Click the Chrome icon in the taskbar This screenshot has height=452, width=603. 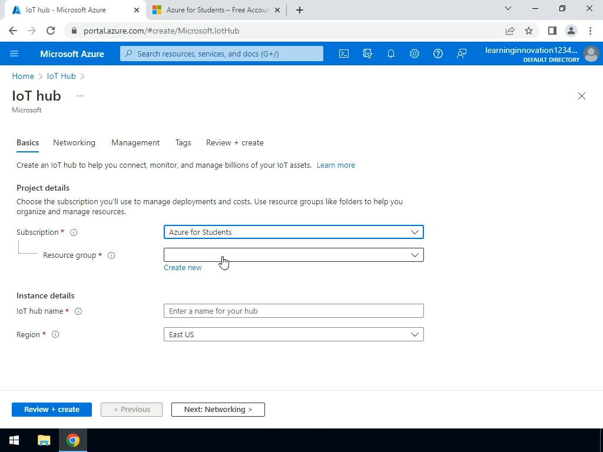coord(72,440)
